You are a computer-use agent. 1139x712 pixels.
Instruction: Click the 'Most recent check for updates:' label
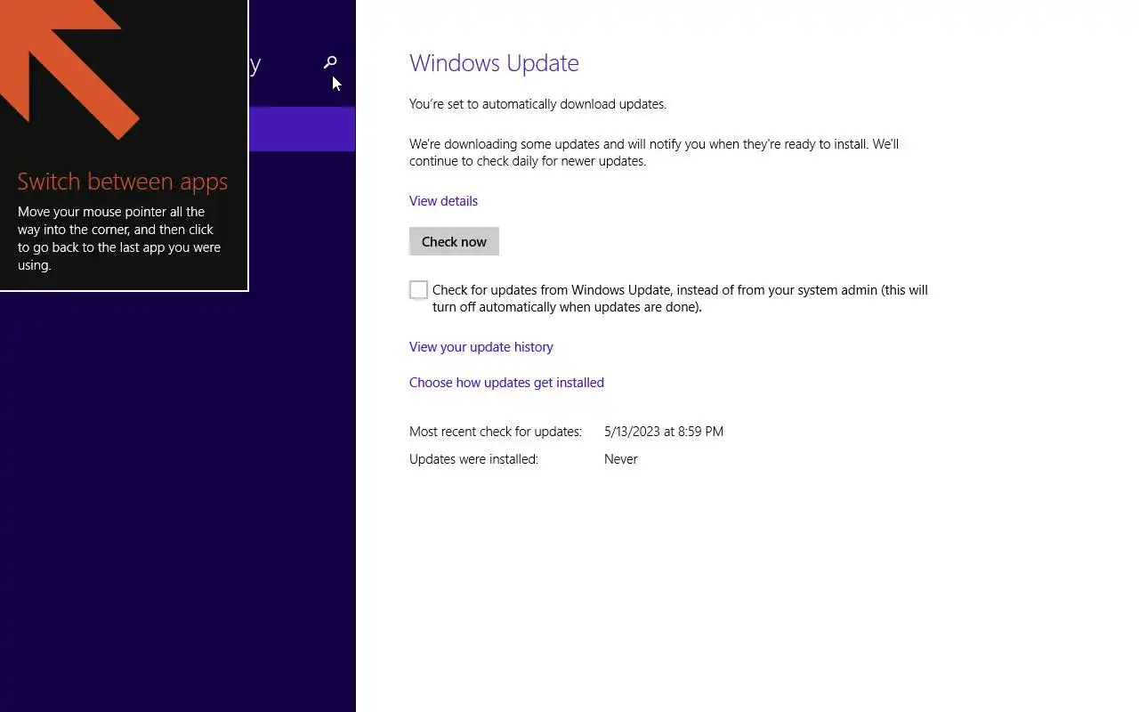496,432
